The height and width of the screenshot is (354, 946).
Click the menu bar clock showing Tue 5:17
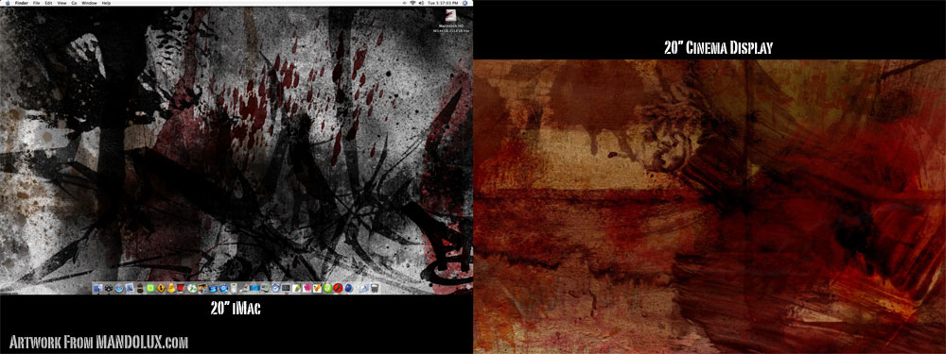443,3
